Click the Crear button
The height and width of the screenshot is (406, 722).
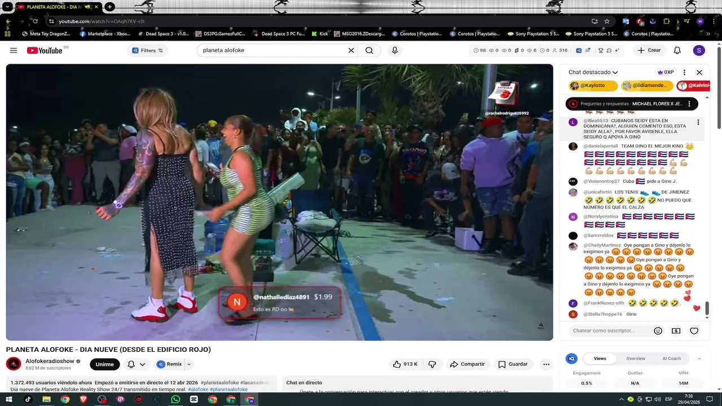649,50
